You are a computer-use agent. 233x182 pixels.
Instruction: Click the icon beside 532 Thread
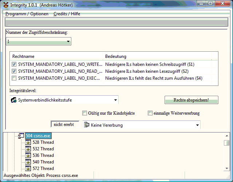click(x=28, y=149)
